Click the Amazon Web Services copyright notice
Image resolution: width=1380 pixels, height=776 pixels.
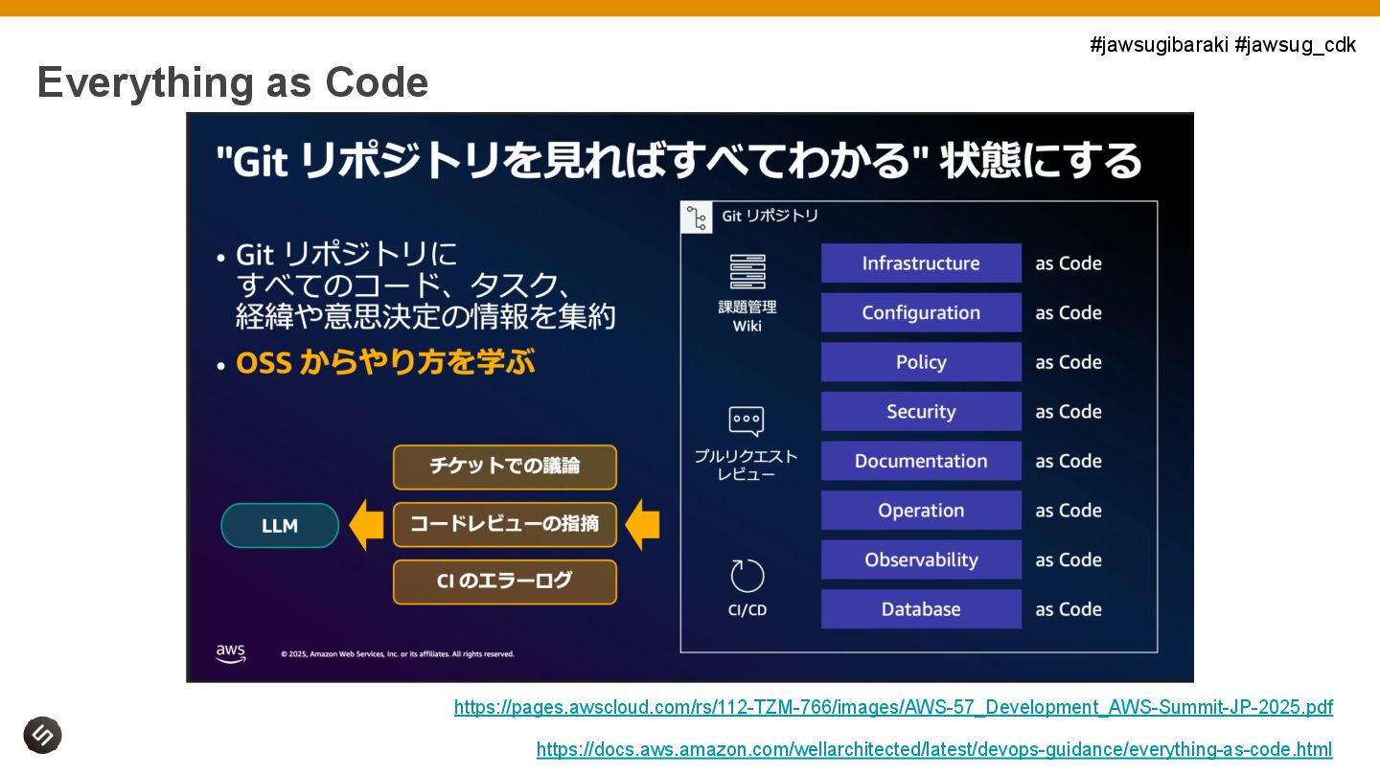[398, 654]
